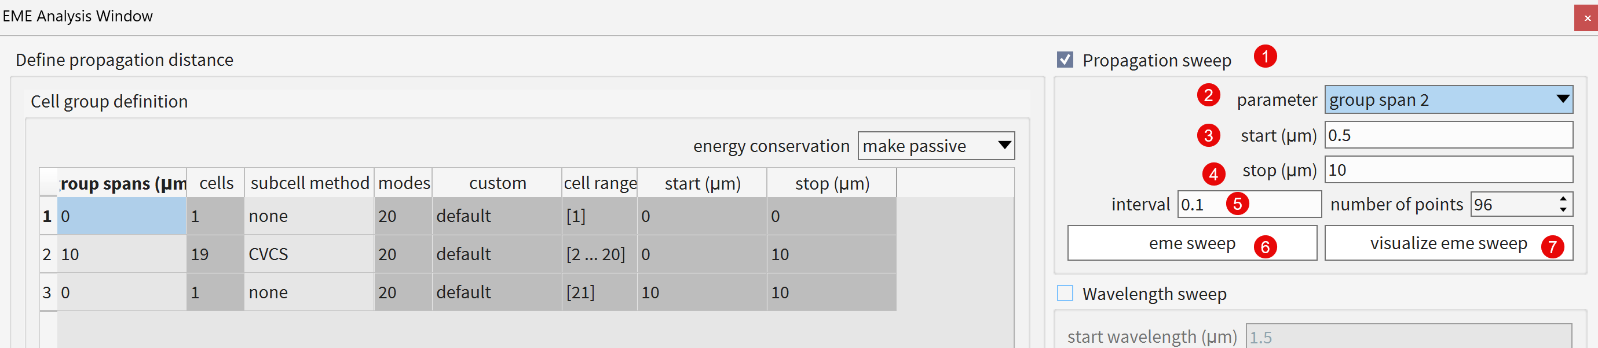Click the sweep stop (μm) input field
This screenshot has height=348, width=1598.
pyautogui.click(x=1448, y=170)
